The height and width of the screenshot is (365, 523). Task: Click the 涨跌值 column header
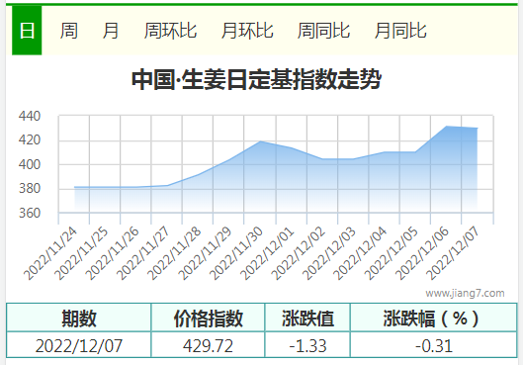(307, 318)
